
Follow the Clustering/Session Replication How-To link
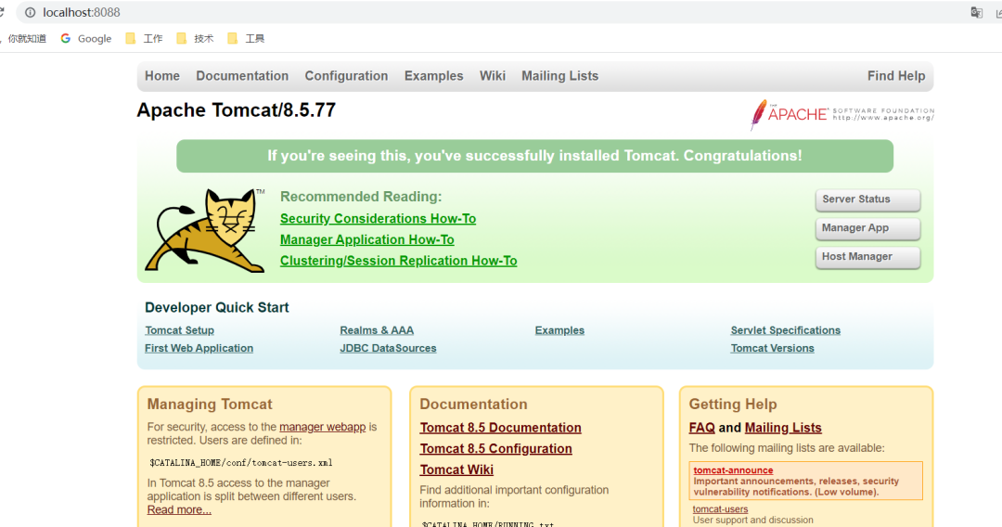(x=398, y=261)
